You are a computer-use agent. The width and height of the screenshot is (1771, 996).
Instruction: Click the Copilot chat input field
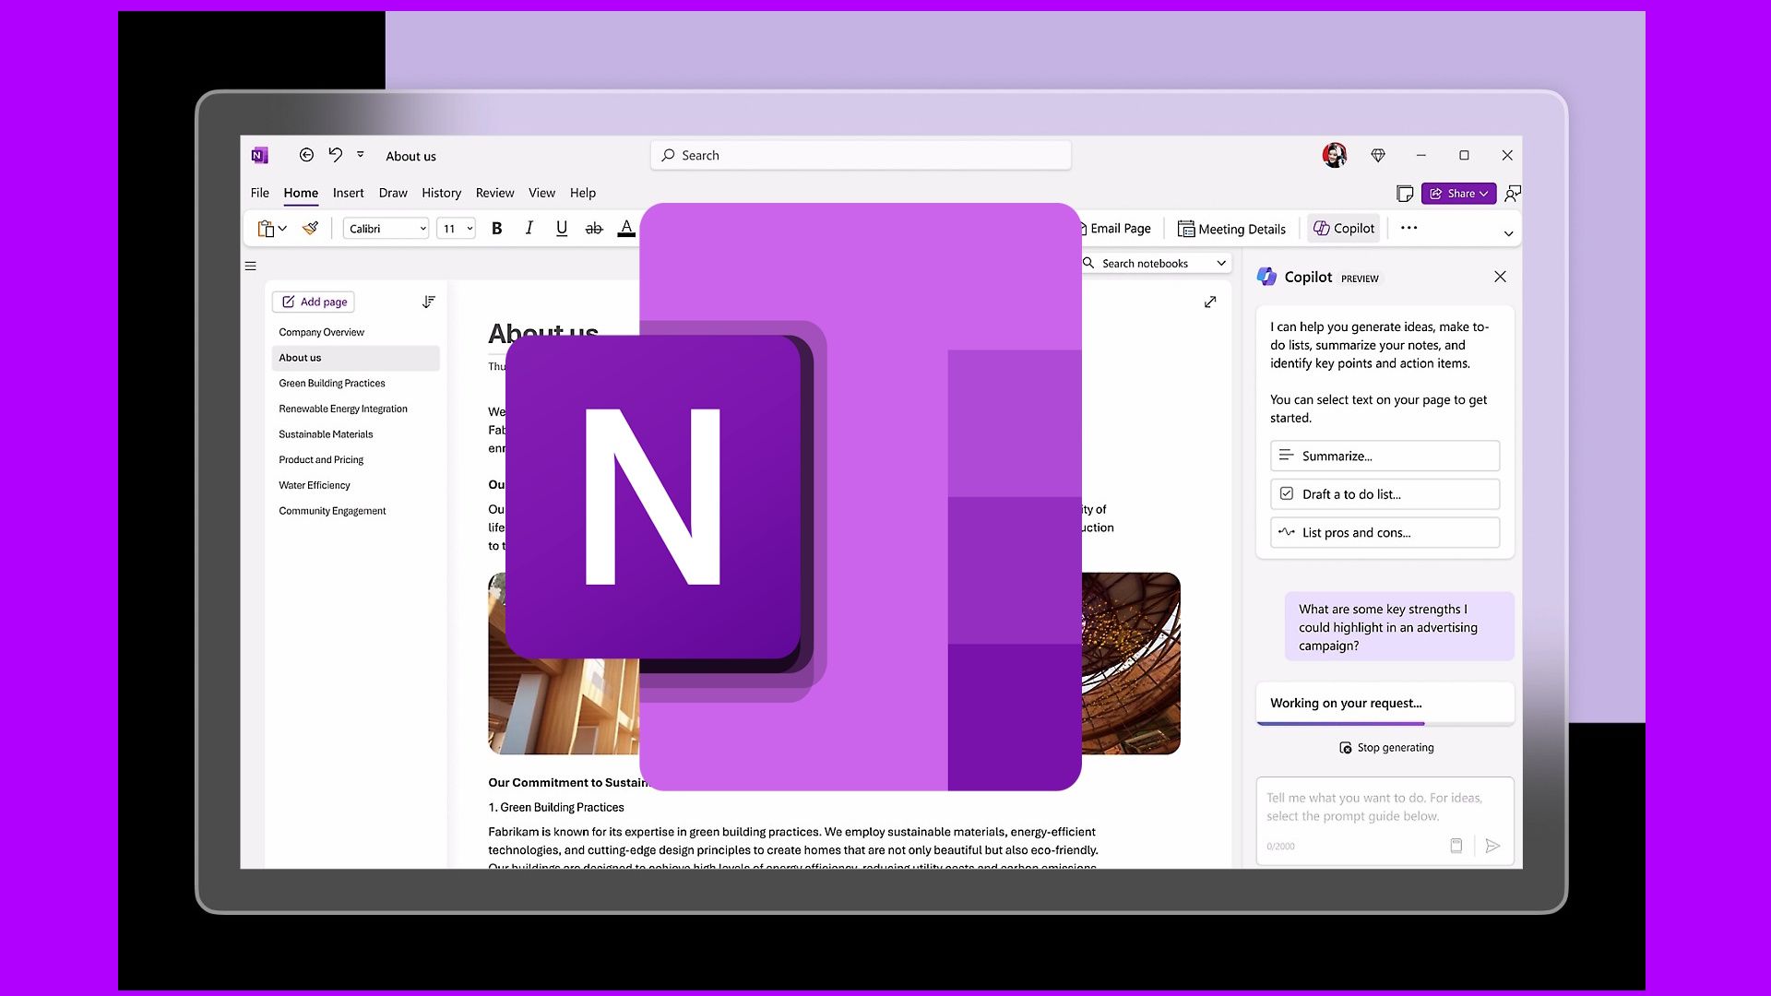[x=1385, y=806]
